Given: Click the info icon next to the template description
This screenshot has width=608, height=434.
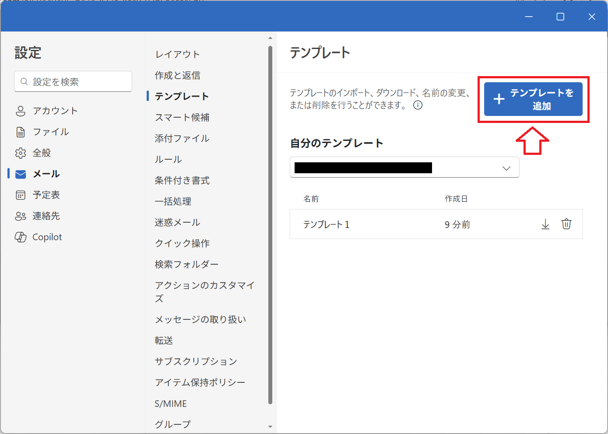Looking at the screenshot, I should pyautogui.click(x=418, y=105).
